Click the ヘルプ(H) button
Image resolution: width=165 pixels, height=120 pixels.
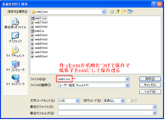[x=150, y=92]
